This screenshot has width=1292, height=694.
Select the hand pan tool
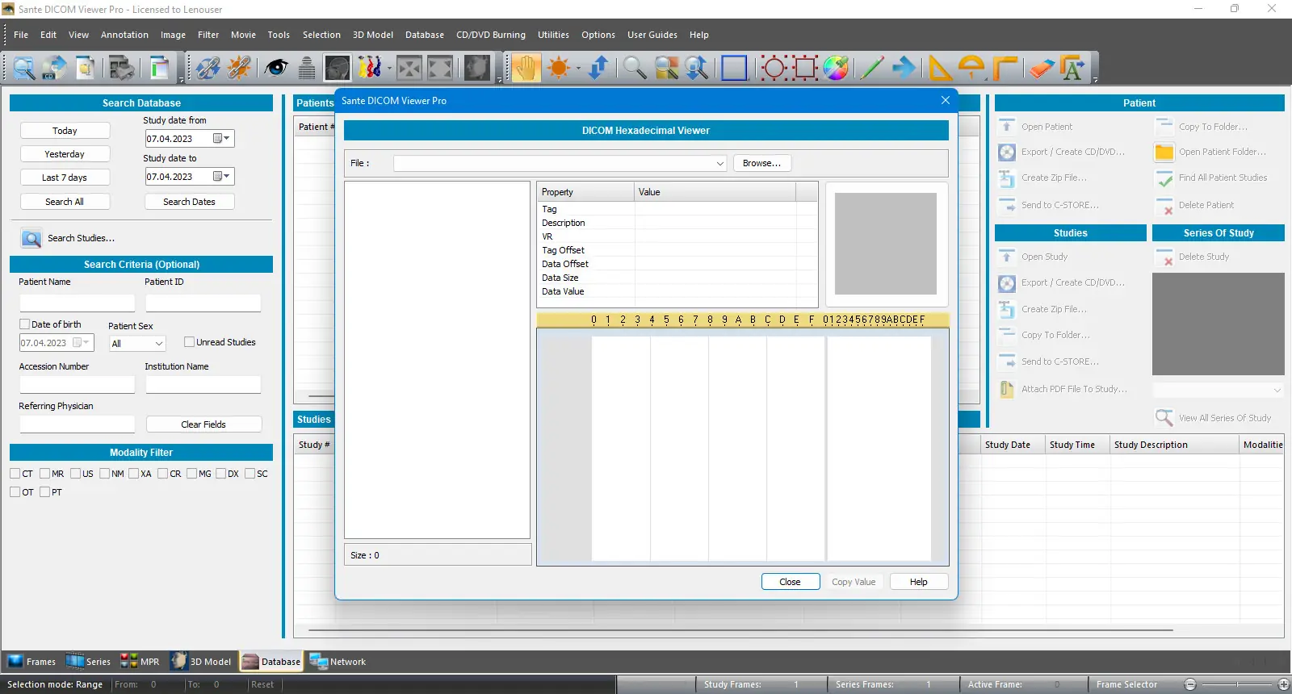526,68
